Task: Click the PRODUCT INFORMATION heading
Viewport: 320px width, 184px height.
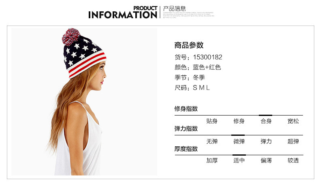Action: (123, 13)
